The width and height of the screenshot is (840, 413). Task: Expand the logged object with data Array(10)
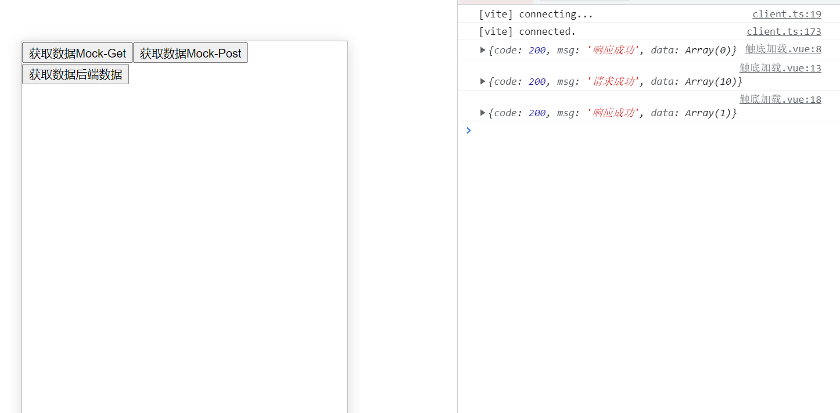[483, 81]
